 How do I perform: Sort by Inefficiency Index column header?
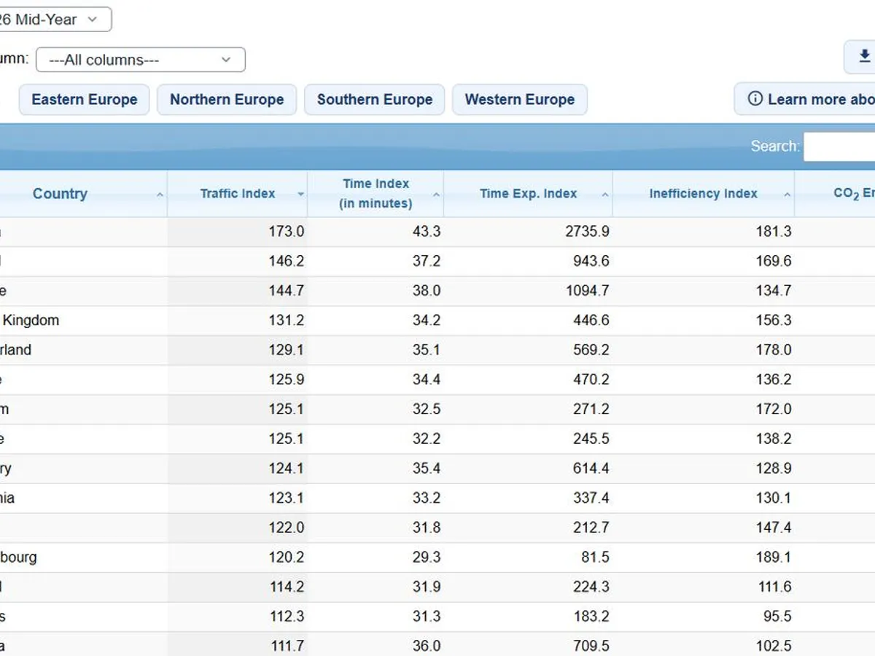pos(703,194)
